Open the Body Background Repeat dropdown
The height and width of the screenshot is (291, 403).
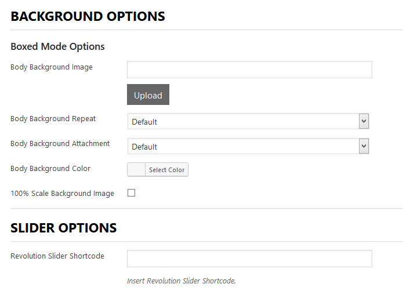tap(244, 121)
